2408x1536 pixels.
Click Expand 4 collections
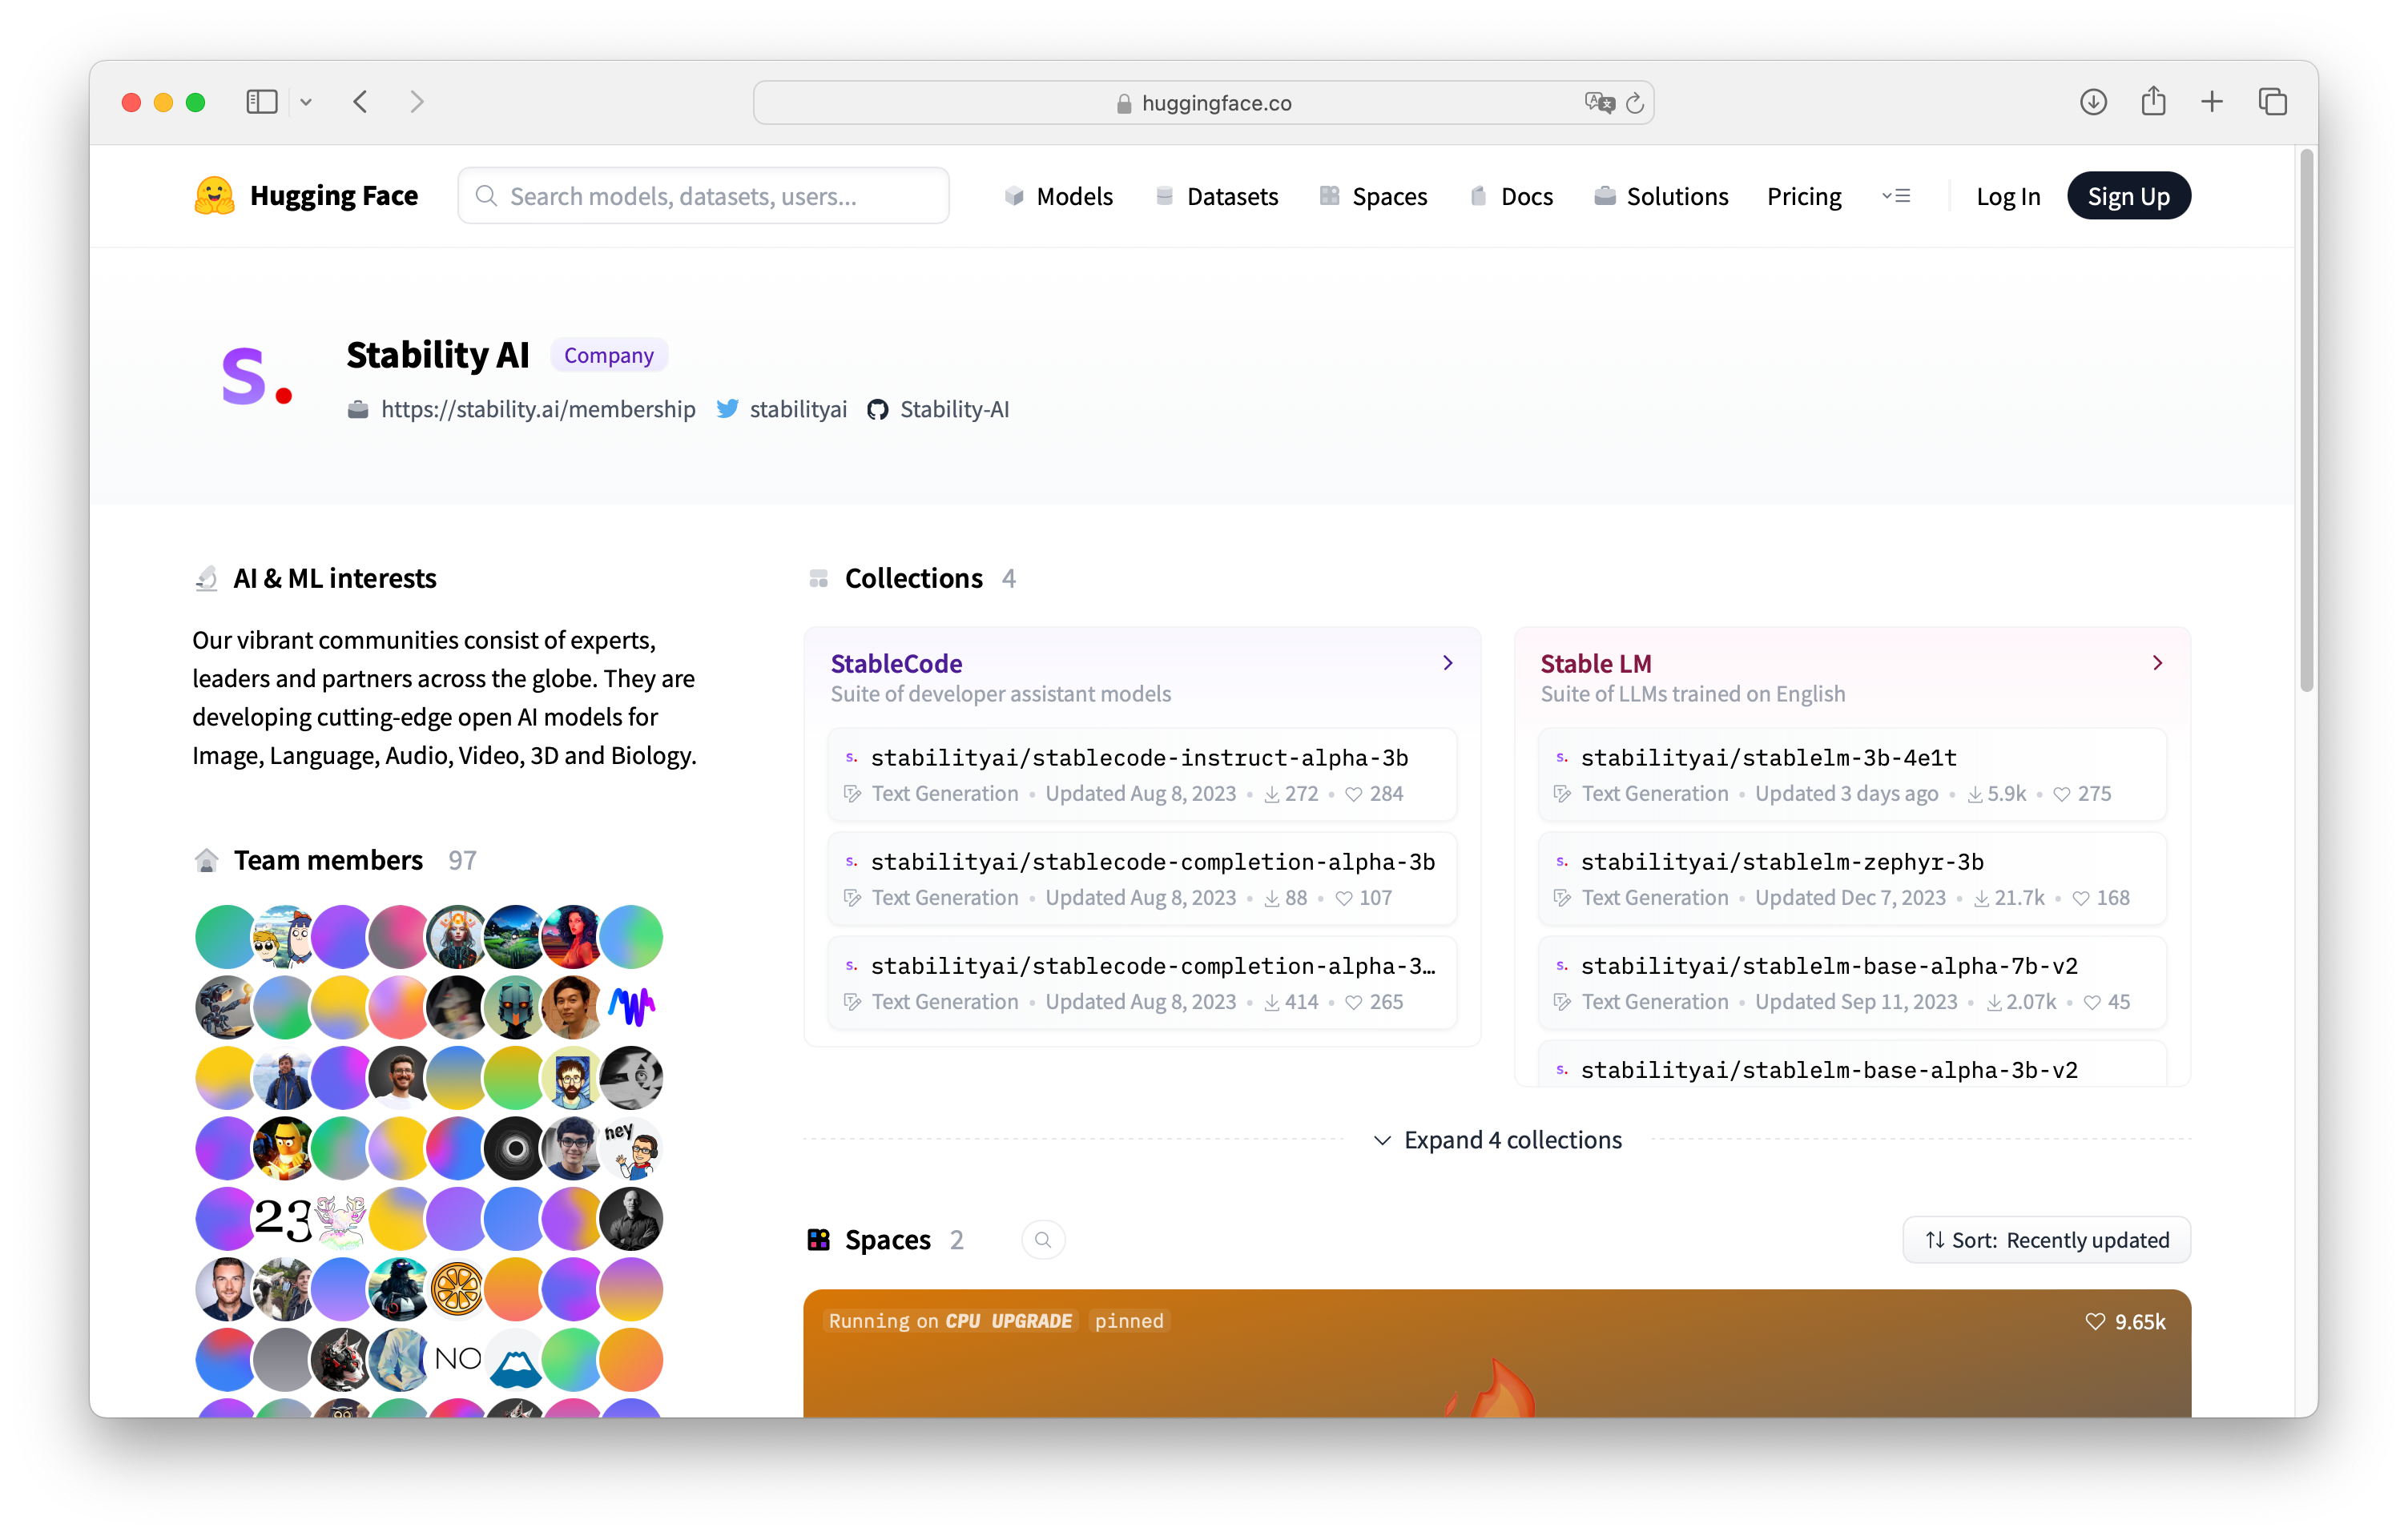pos(1498,1140)
